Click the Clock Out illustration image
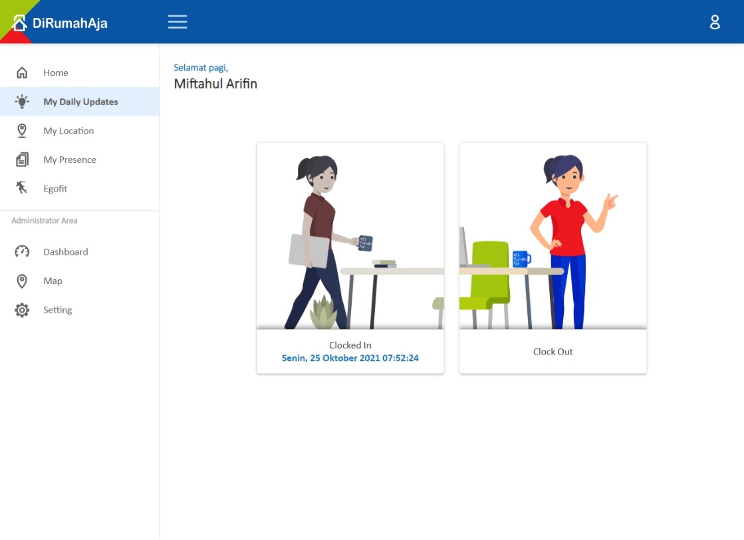 [553, 236]
